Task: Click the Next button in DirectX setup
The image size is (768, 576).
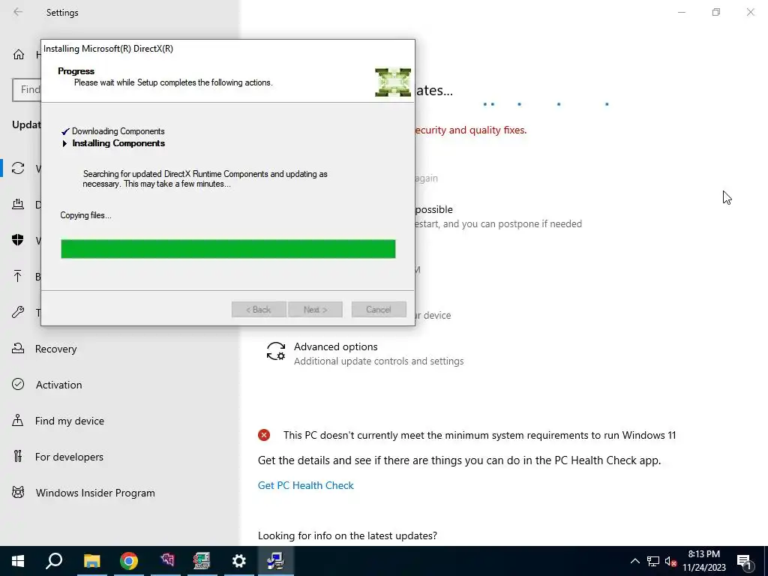Action: [x=316, y=310]
